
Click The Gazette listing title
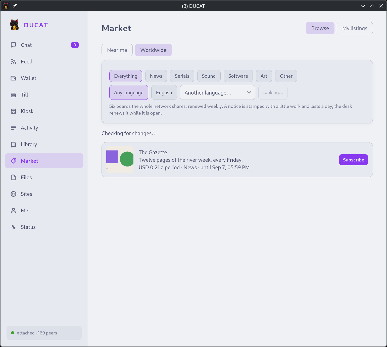point(153,152)
